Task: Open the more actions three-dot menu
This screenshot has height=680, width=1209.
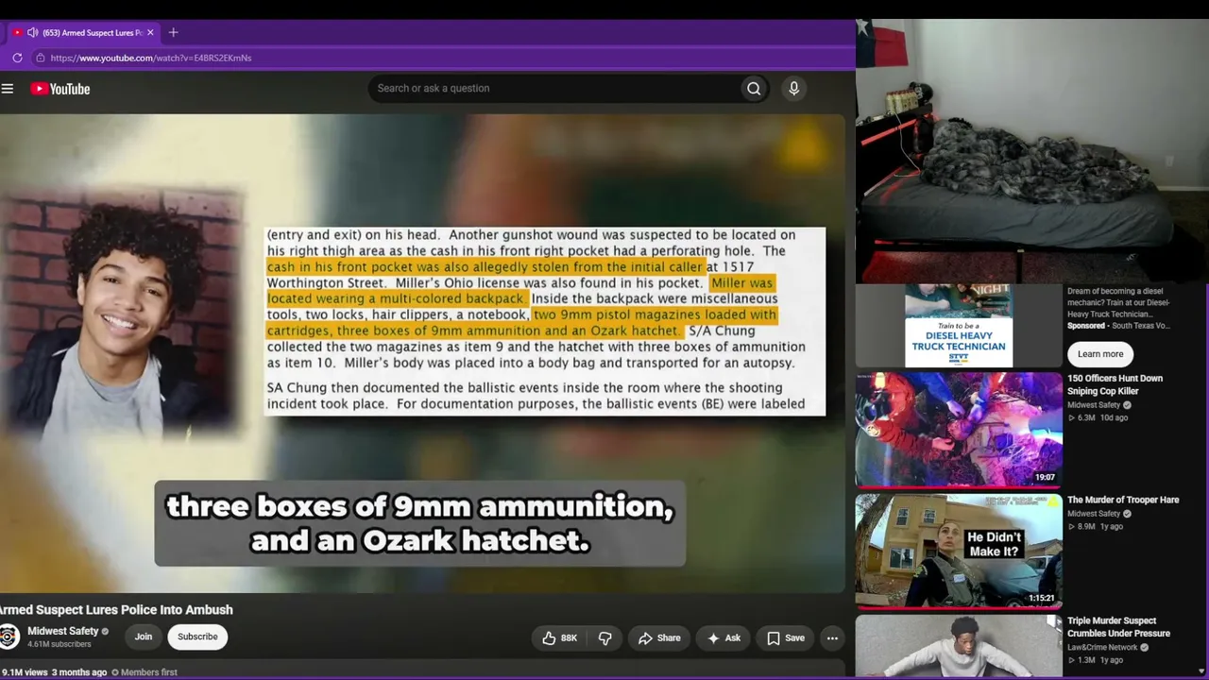Action: tap(832, 638)
